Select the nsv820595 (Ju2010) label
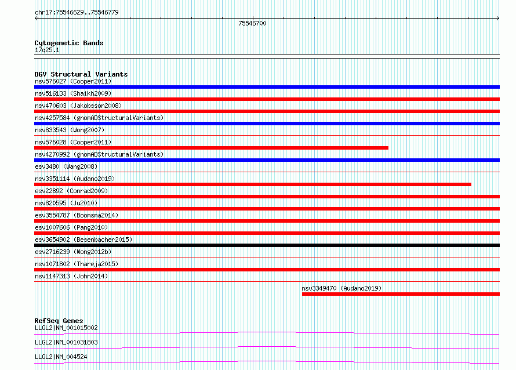Viewport: 516px width, 370px height. 66,203
